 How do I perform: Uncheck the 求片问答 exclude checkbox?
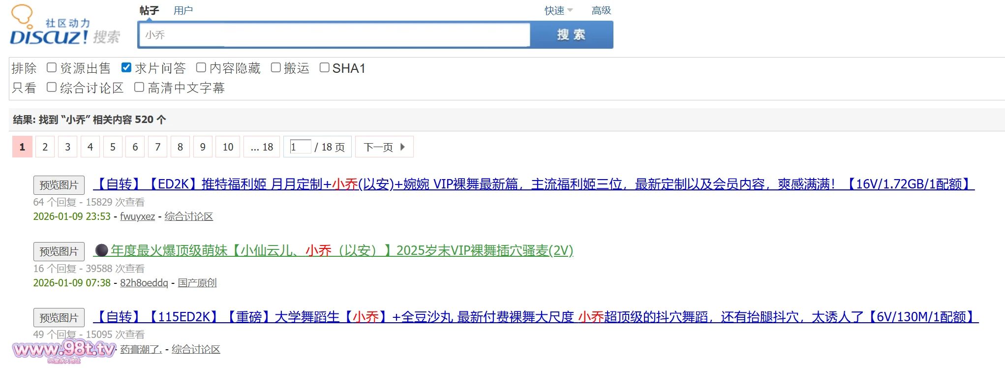(x=126, y=68)
